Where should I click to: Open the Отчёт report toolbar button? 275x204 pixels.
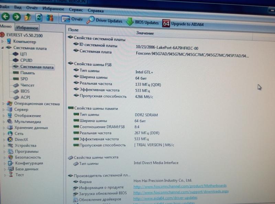(x=72, y=19)
